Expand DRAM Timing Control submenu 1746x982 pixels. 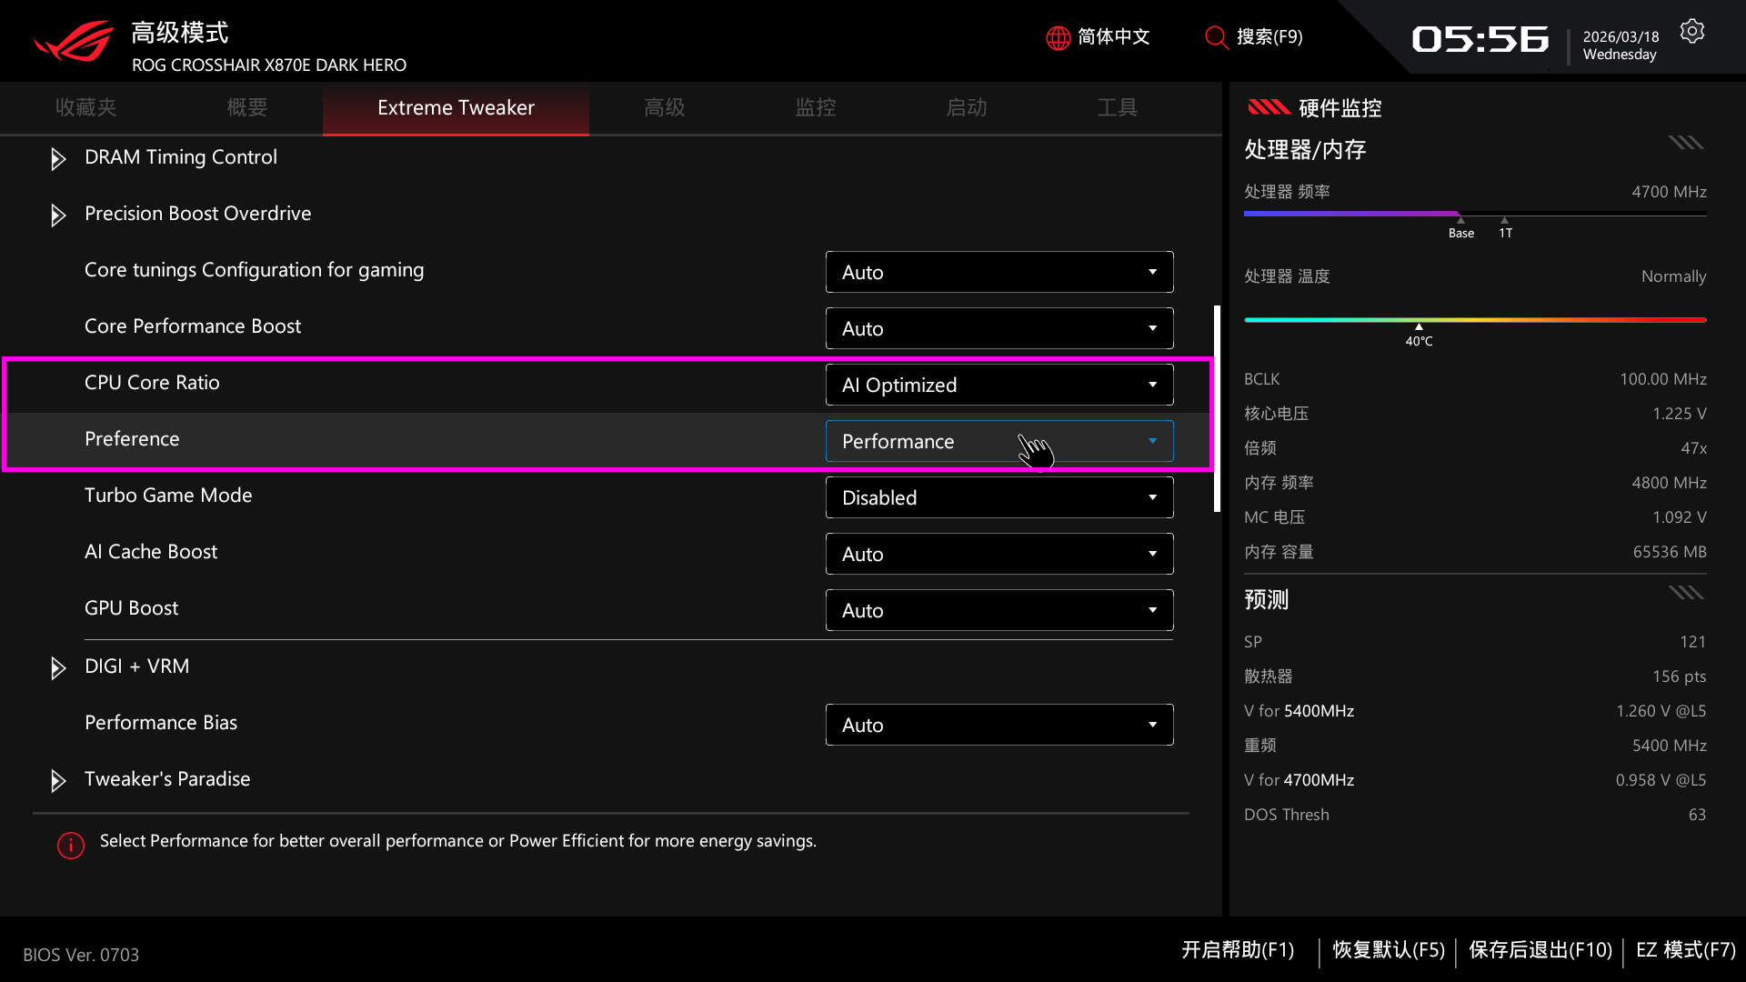[x=58, y=159]
